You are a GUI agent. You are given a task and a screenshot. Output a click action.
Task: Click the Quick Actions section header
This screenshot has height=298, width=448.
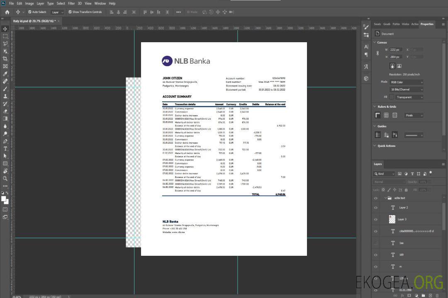click(386, 146)
